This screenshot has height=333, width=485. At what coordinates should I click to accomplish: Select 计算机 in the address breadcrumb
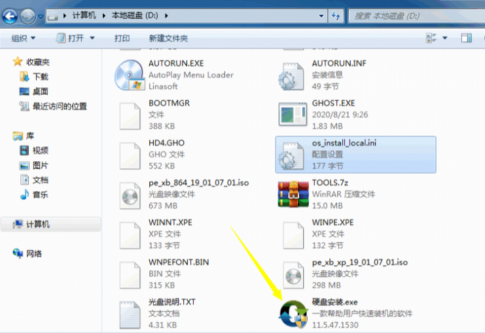[x=84, y=16]
